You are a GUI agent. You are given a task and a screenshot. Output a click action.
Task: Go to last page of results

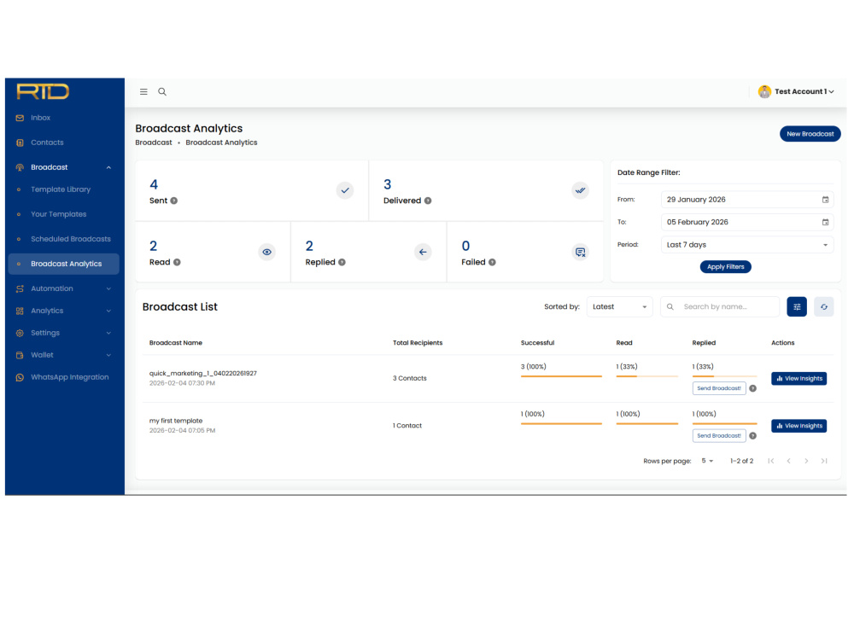[824, 461]
